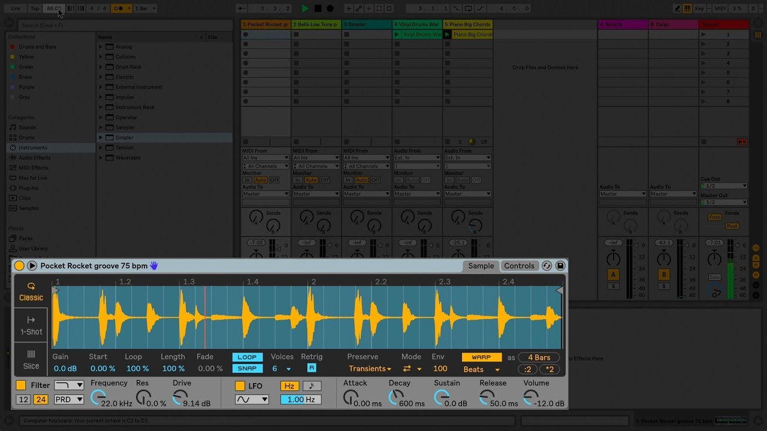This screenshot has height=431, width=767.
Task: Toggle the LOOP button in Simpler
Action: pos(247,357)
